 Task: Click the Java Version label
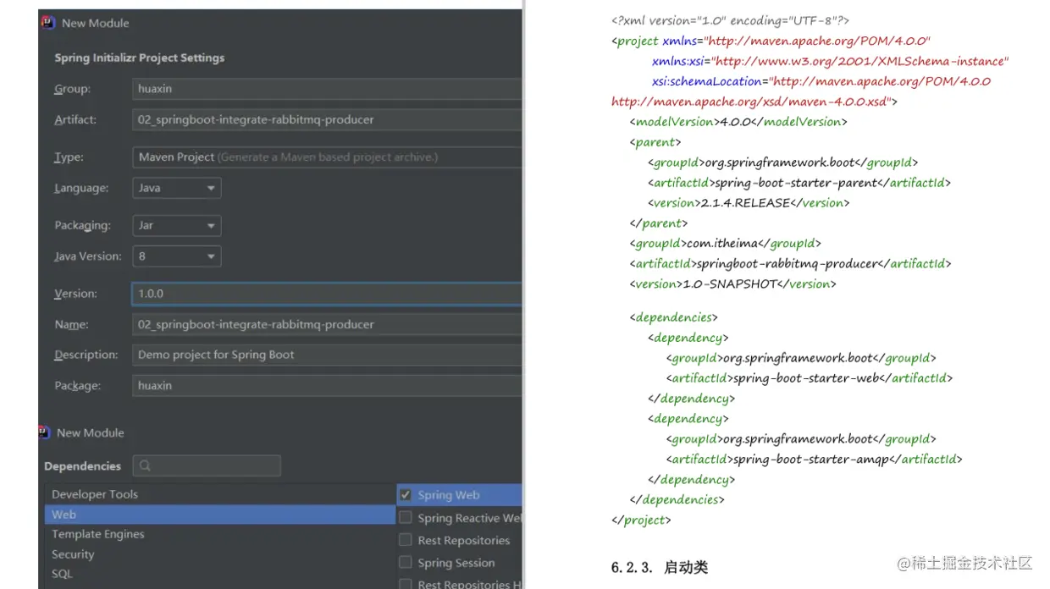tap(88, 256)
